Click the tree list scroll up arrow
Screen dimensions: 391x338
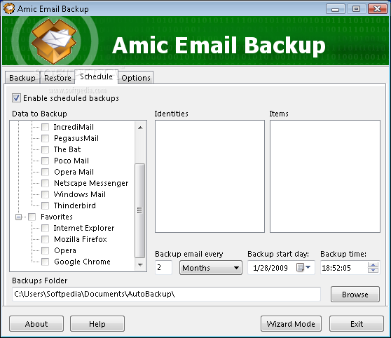click(140, 128)
